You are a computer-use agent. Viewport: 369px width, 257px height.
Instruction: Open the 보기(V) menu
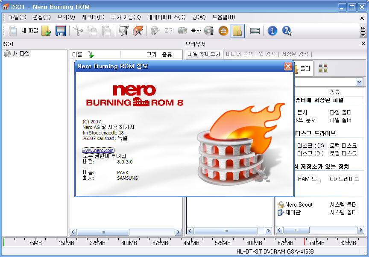pyautogui.click(x=66, y=17)
